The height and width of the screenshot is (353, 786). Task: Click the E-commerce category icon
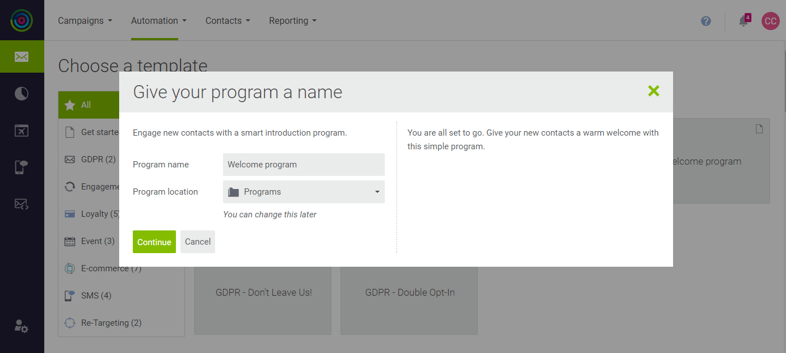click(70, 268)
